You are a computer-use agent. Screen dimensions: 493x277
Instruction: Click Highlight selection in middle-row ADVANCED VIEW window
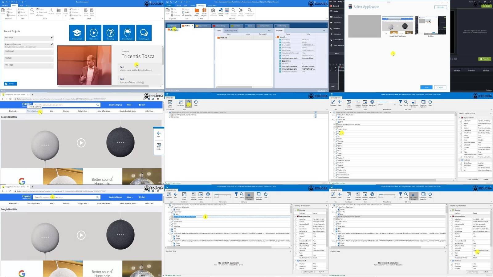[358, 104]
